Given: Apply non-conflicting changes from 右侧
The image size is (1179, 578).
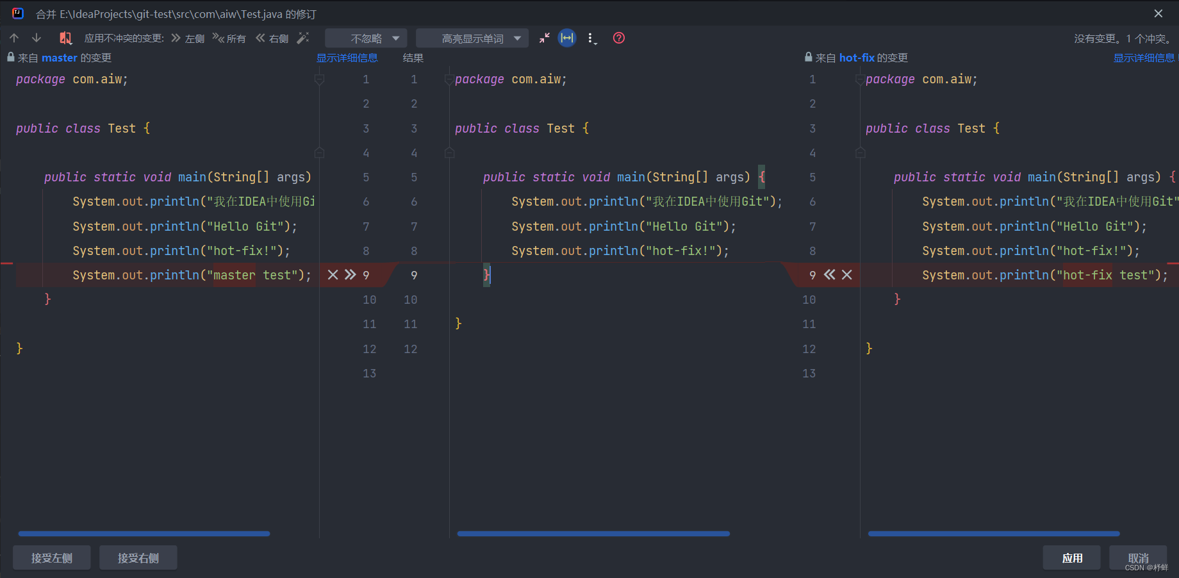Looking at the screenshot, I should 272,38.
